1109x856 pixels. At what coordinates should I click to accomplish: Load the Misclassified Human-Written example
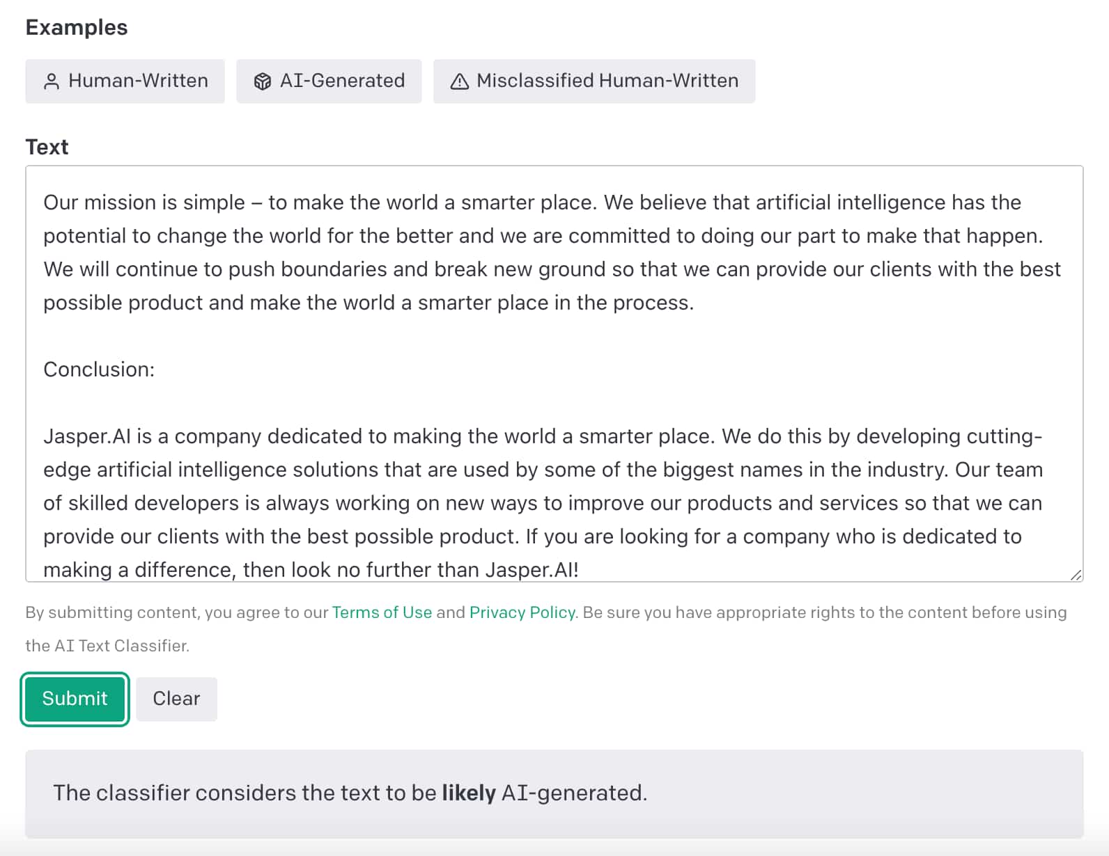coord(594,81)
